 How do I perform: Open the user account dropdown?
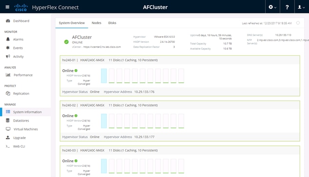click(302, 7)
